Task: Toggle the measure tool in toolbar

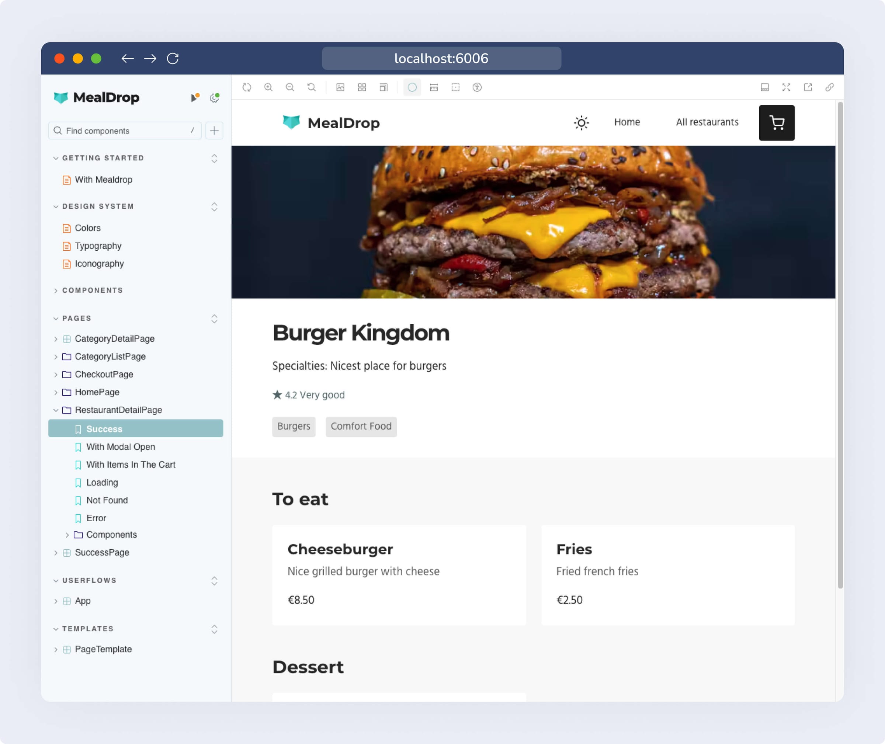Action: [434, 87]
